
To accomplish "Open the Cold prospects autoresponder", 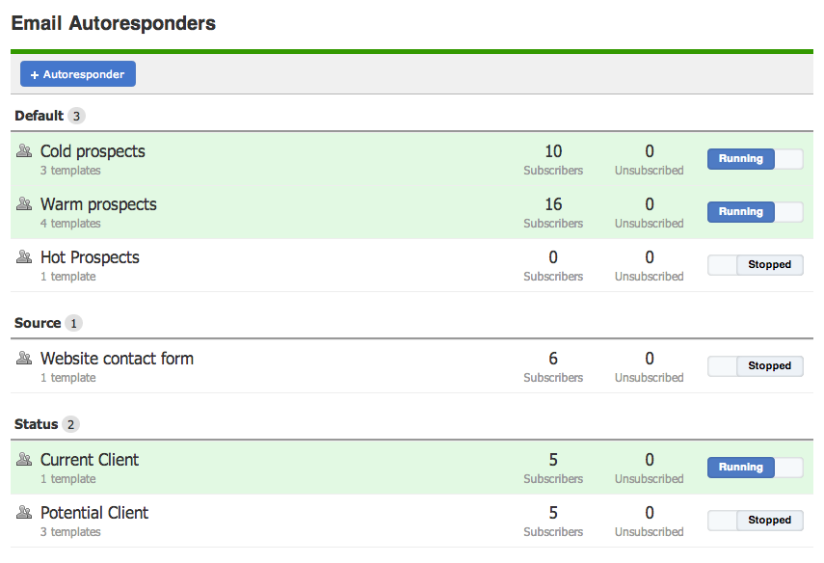I will point(93,151).
